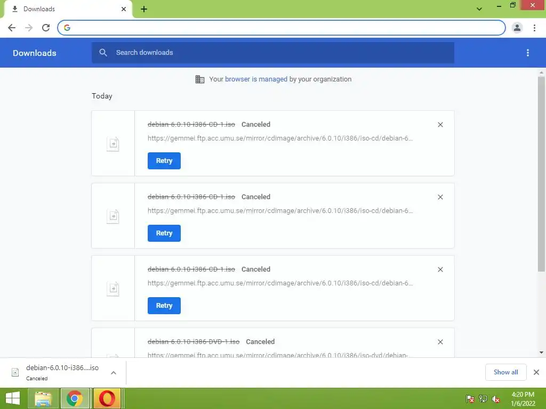
Task: Click the managed organization building icon
Action: click(200, 79)
